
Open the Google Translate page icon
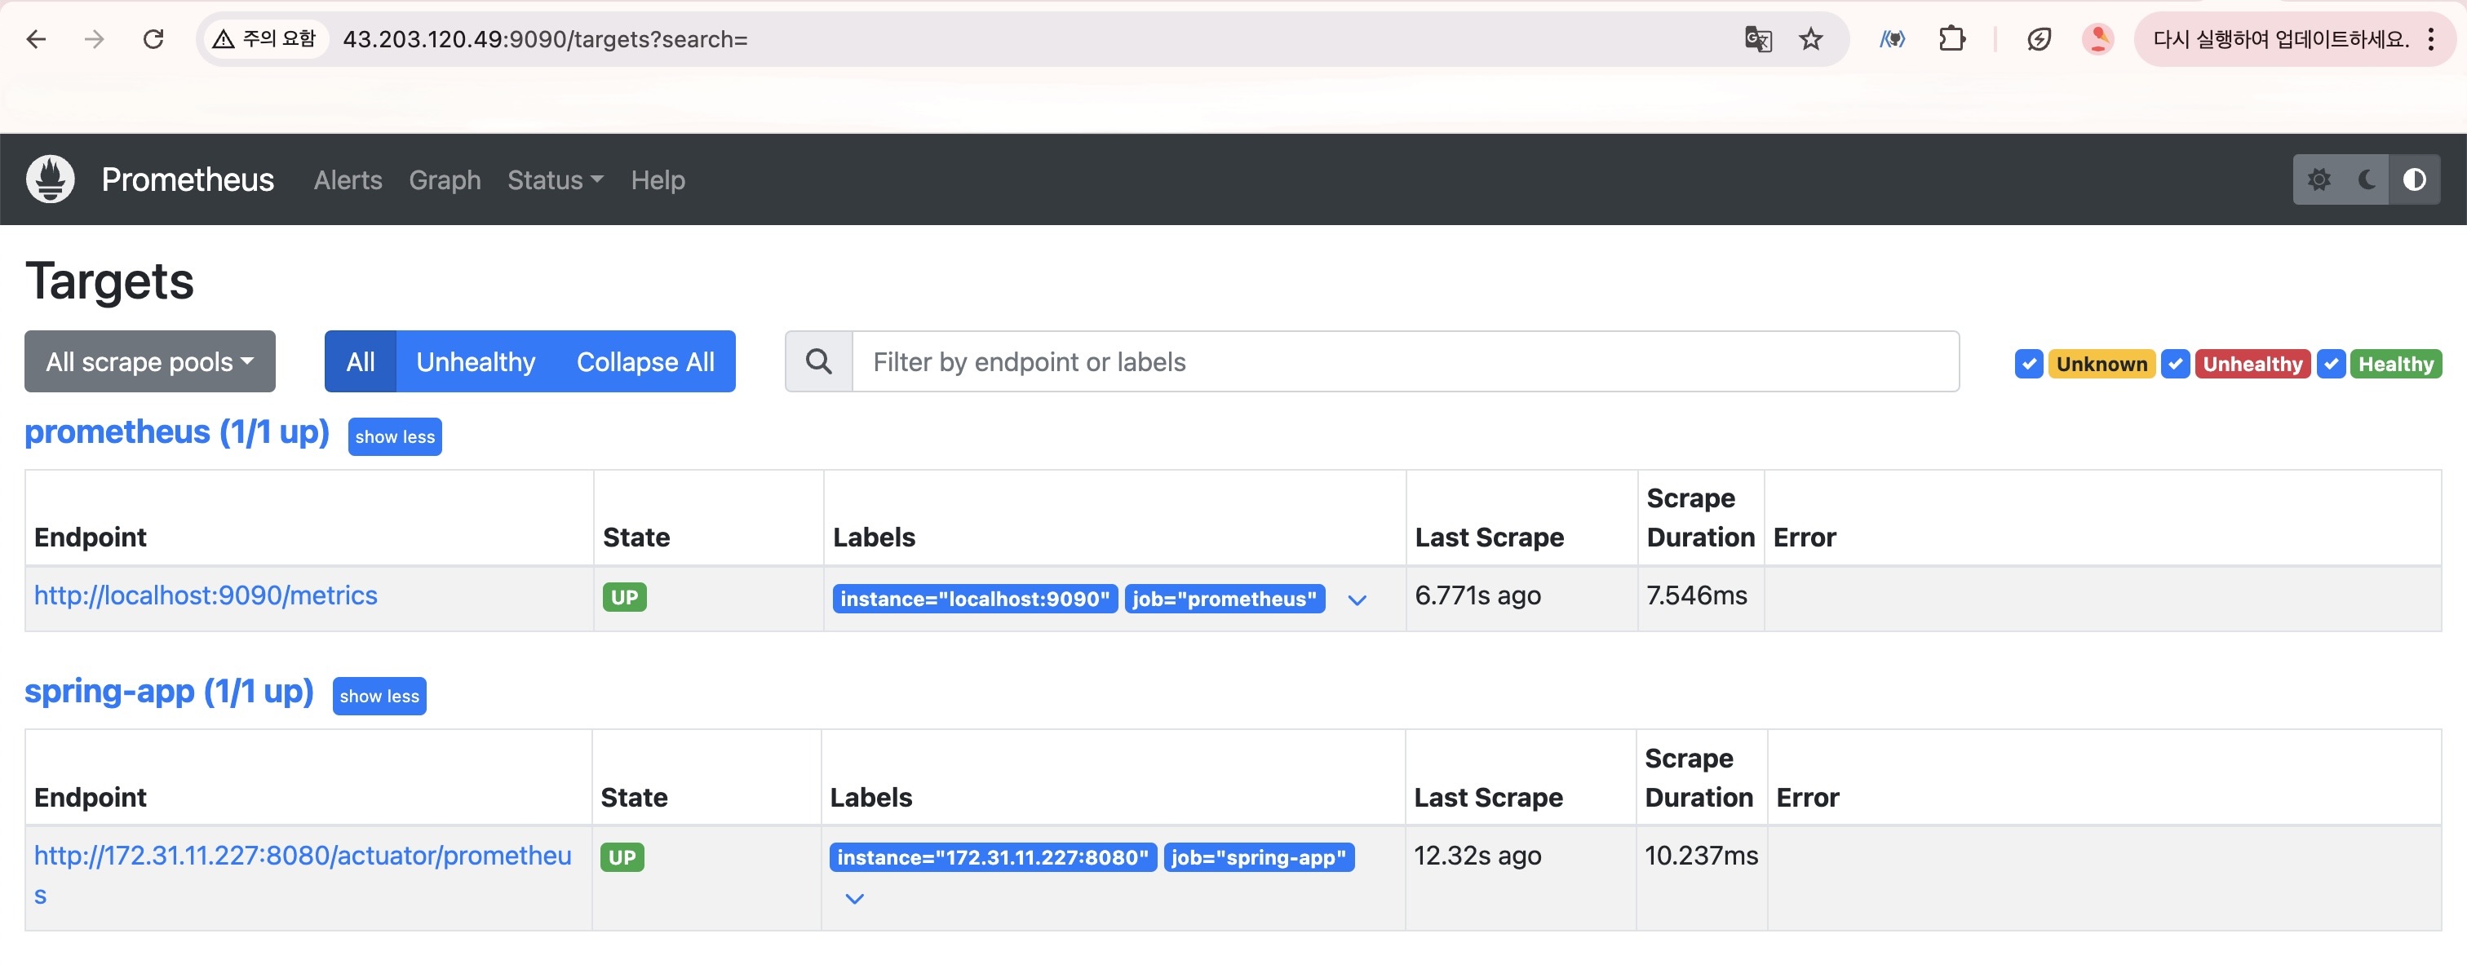pos(1757,39)
